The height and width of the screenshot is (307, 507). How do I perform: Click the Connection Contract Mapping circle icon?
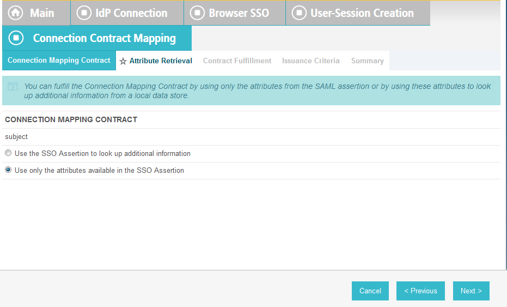[16, 38]
